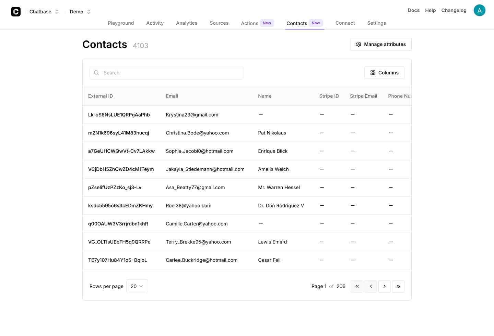494x336 pixels.
Task: Jump to the last page
Action: [398, 286]
